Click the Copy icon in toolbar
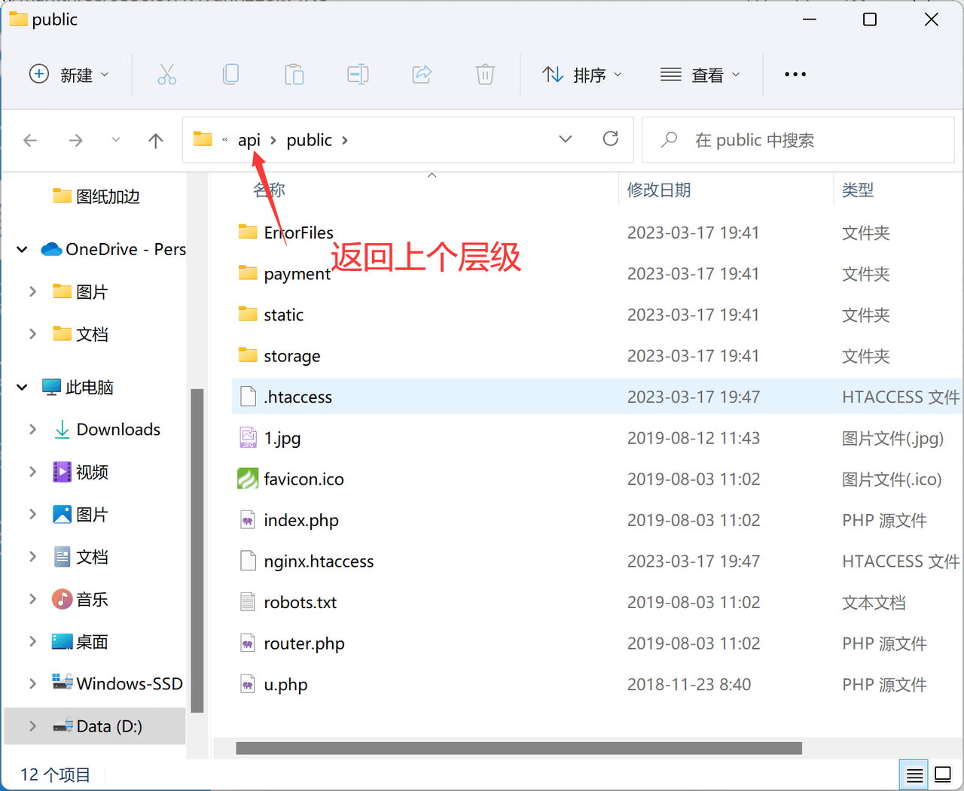964x791 pixels. 230,75
